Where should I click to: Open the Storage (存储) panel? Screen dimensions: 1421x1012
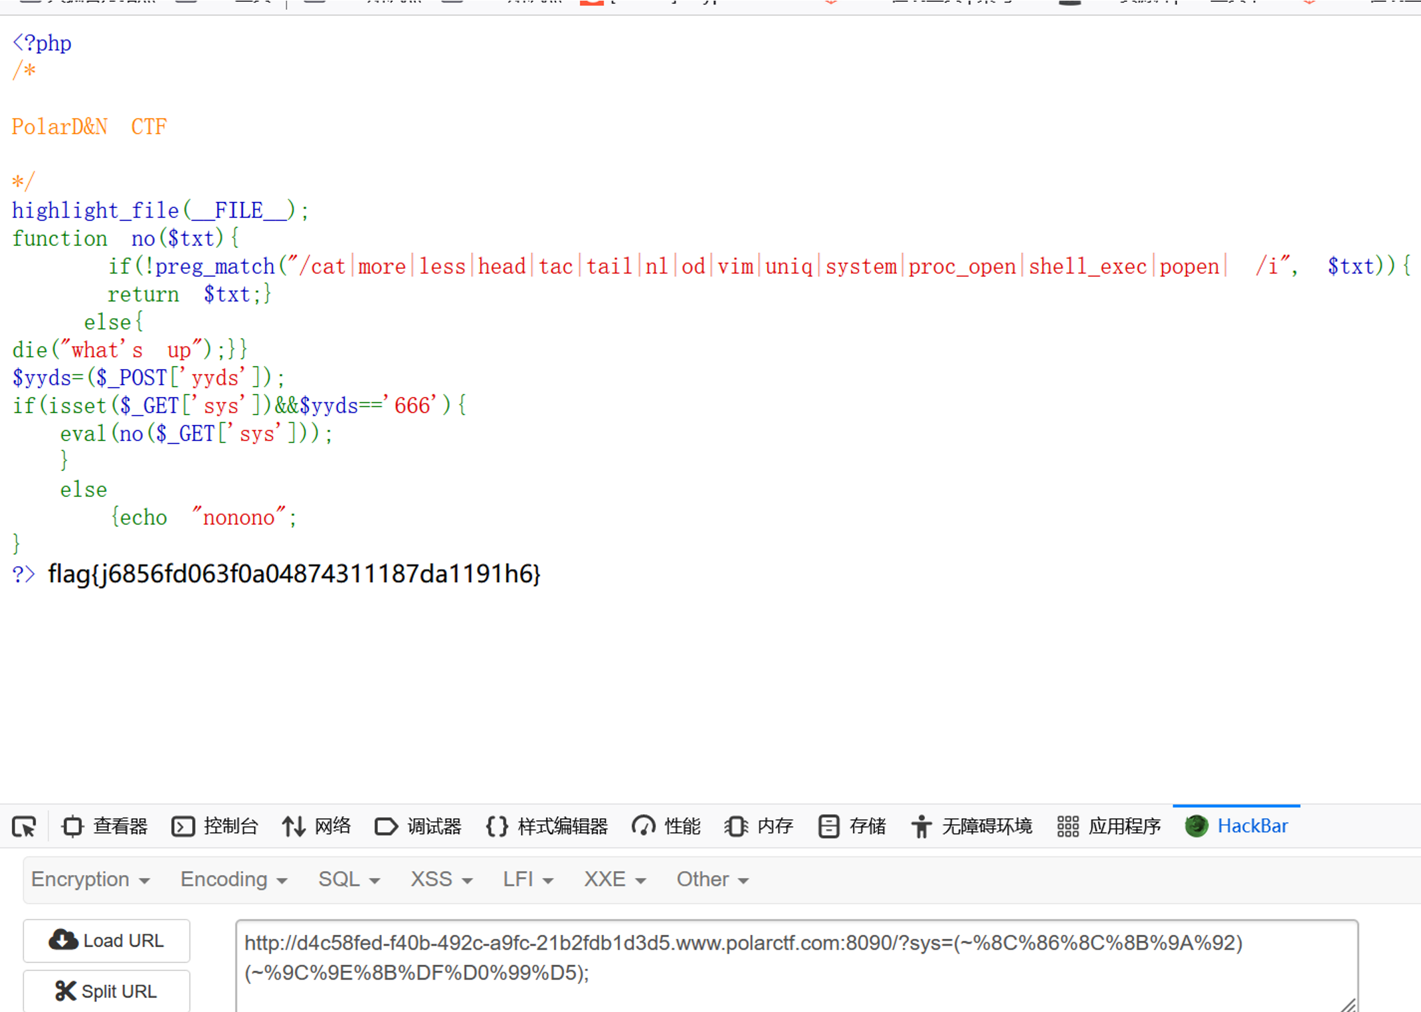coord(852,826)
